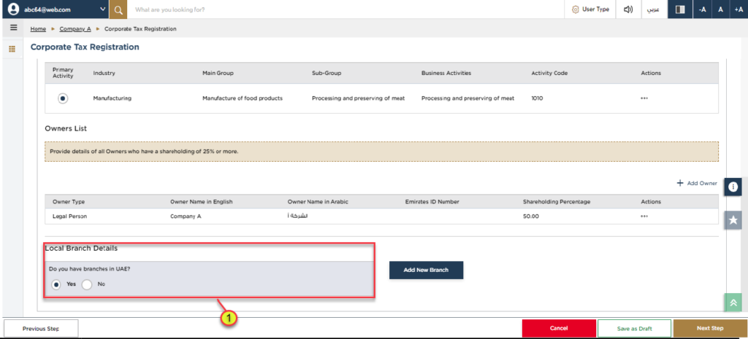The height and width of the screenshot is (339, 748).
Task: Select No for branches in UAE
Action: (86, 284)
